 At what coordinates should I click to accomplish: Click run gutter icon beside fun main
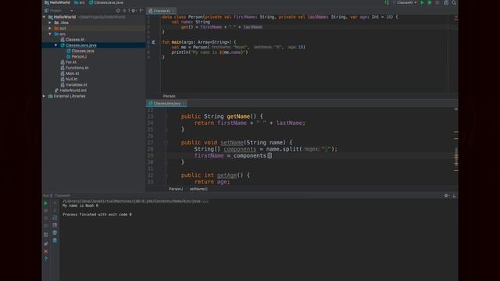(x=153, y=42)
